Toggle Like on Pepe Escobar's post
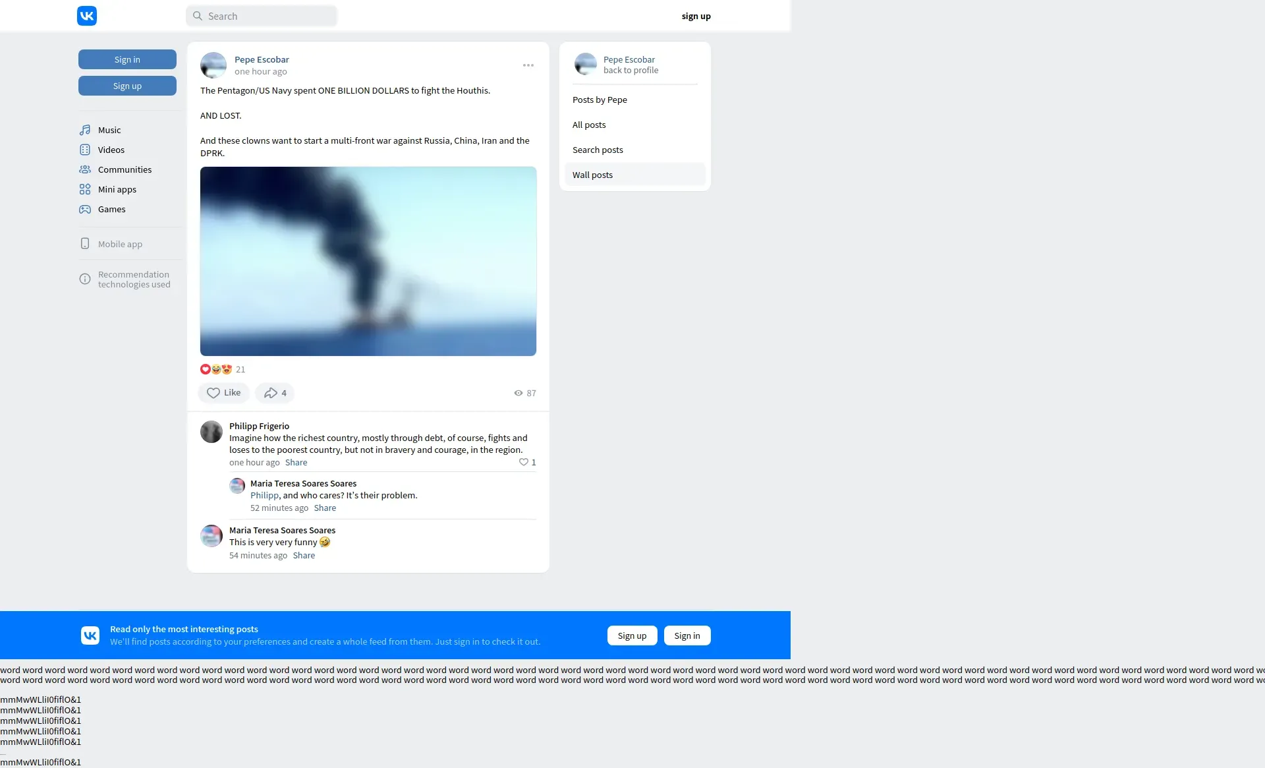This screenshot has width=1265, height=768. click(223, 393)
